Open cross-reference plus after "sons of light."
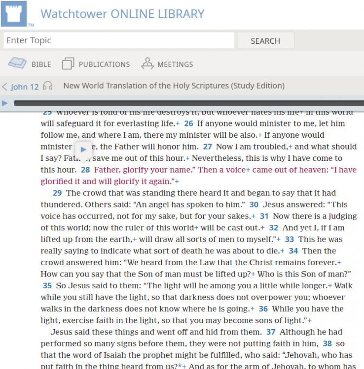The width and height of the screenshot is (364, 369). coord(310,320)
